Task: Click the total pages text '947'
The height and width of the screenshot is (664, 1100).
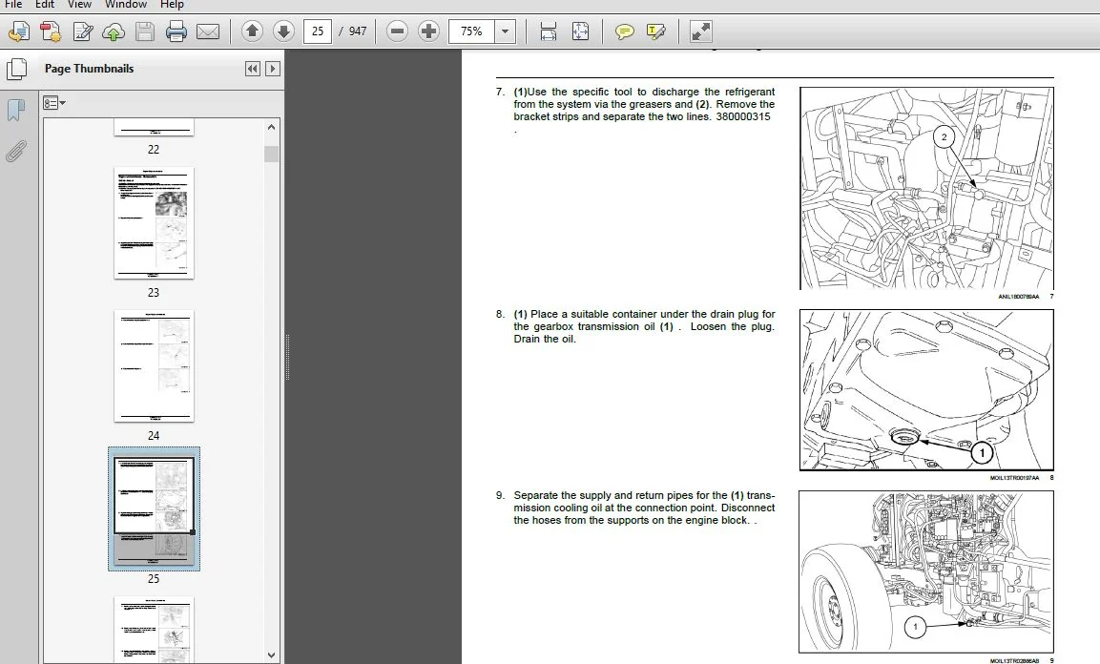Action: click(x=358, y=31)
